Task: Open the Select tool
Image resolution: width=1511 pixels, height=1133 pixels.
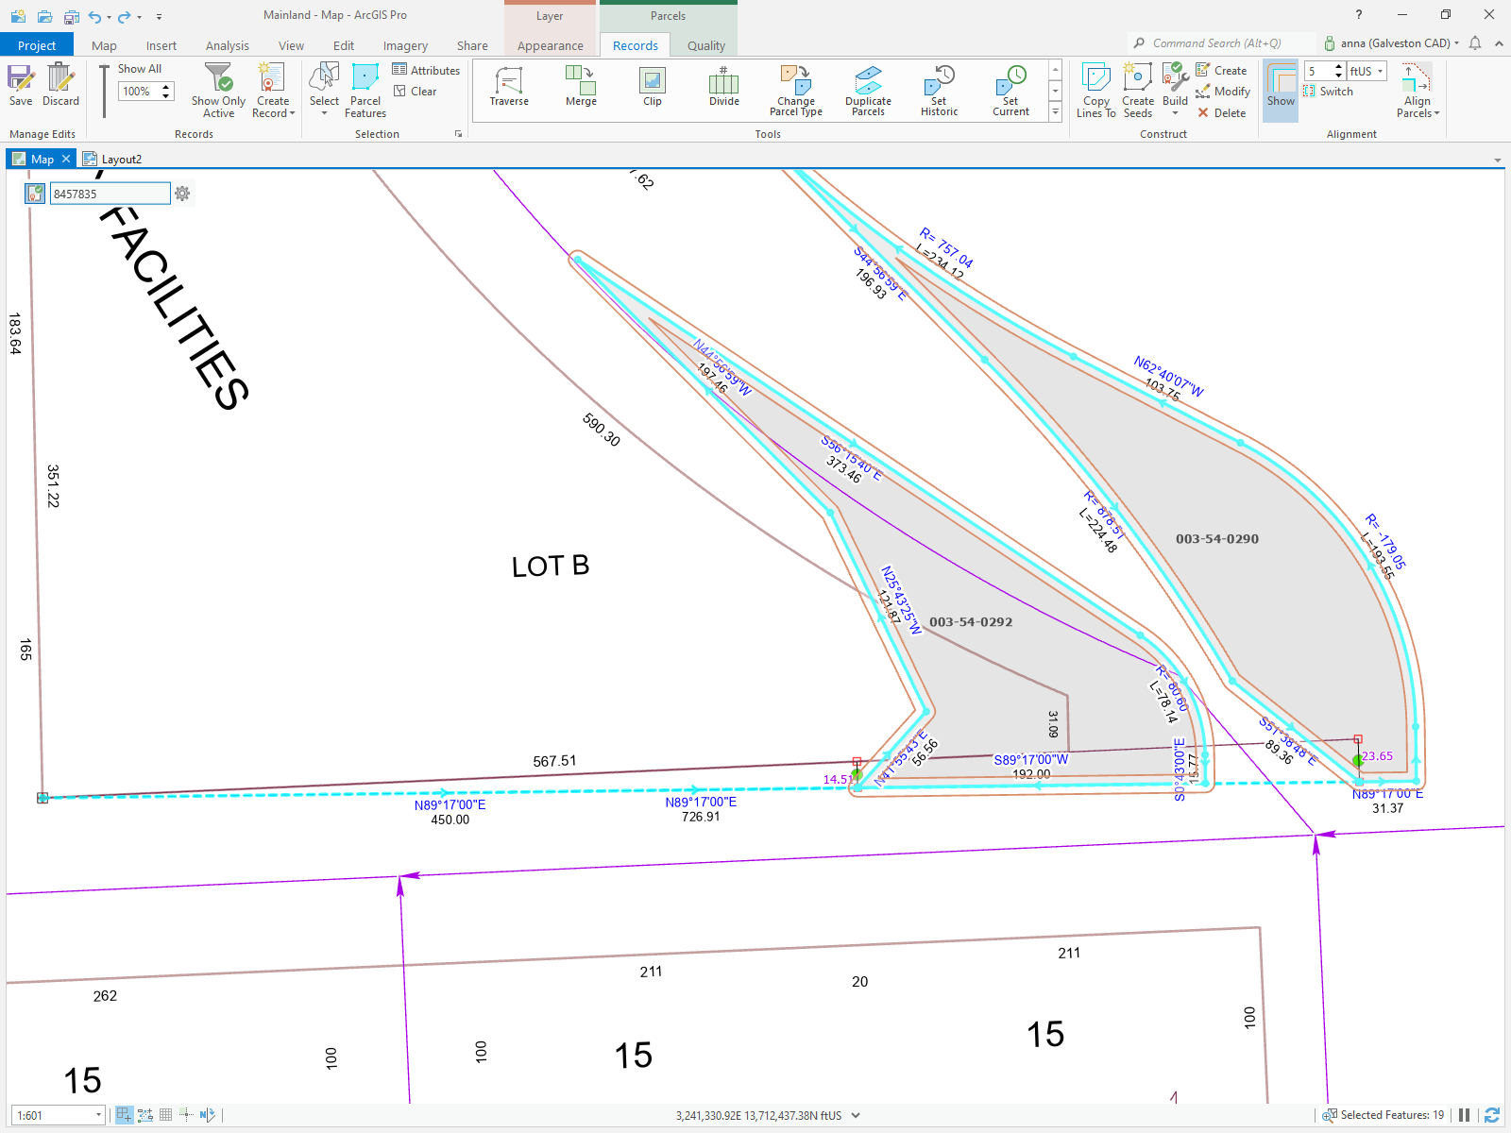Action: pos(324,91)
